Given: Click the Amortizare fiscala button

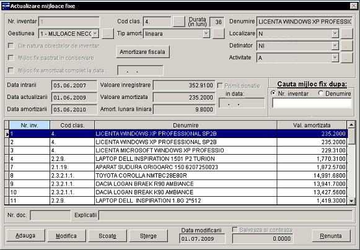Looking at the screenshot, I should click(x=143, y=52).
